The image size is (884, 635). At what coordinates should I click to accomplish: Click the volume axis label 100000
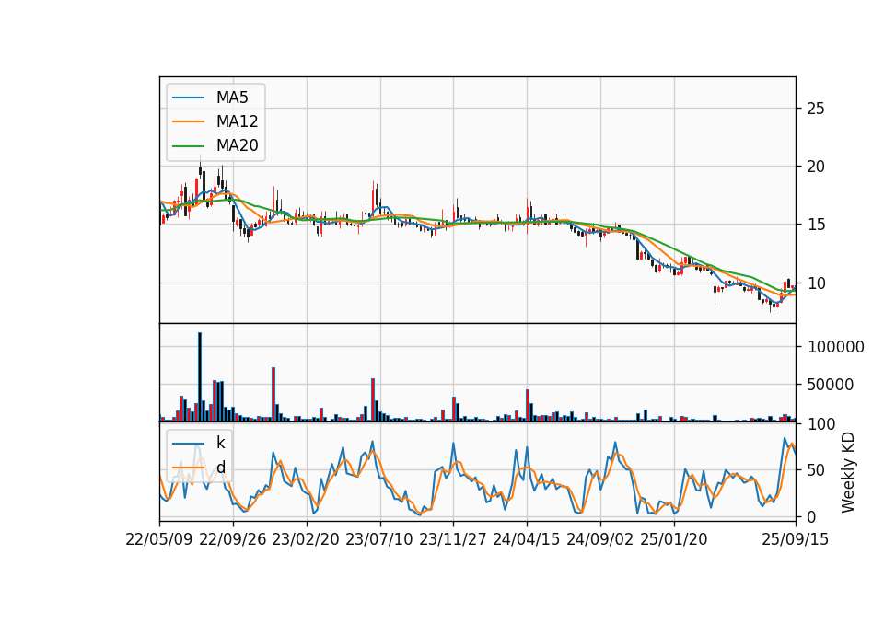point(835,347)
